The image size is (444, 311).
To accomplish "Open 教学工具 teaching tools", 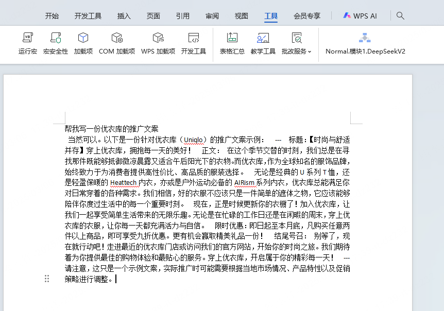I will (x=263, y=43).
